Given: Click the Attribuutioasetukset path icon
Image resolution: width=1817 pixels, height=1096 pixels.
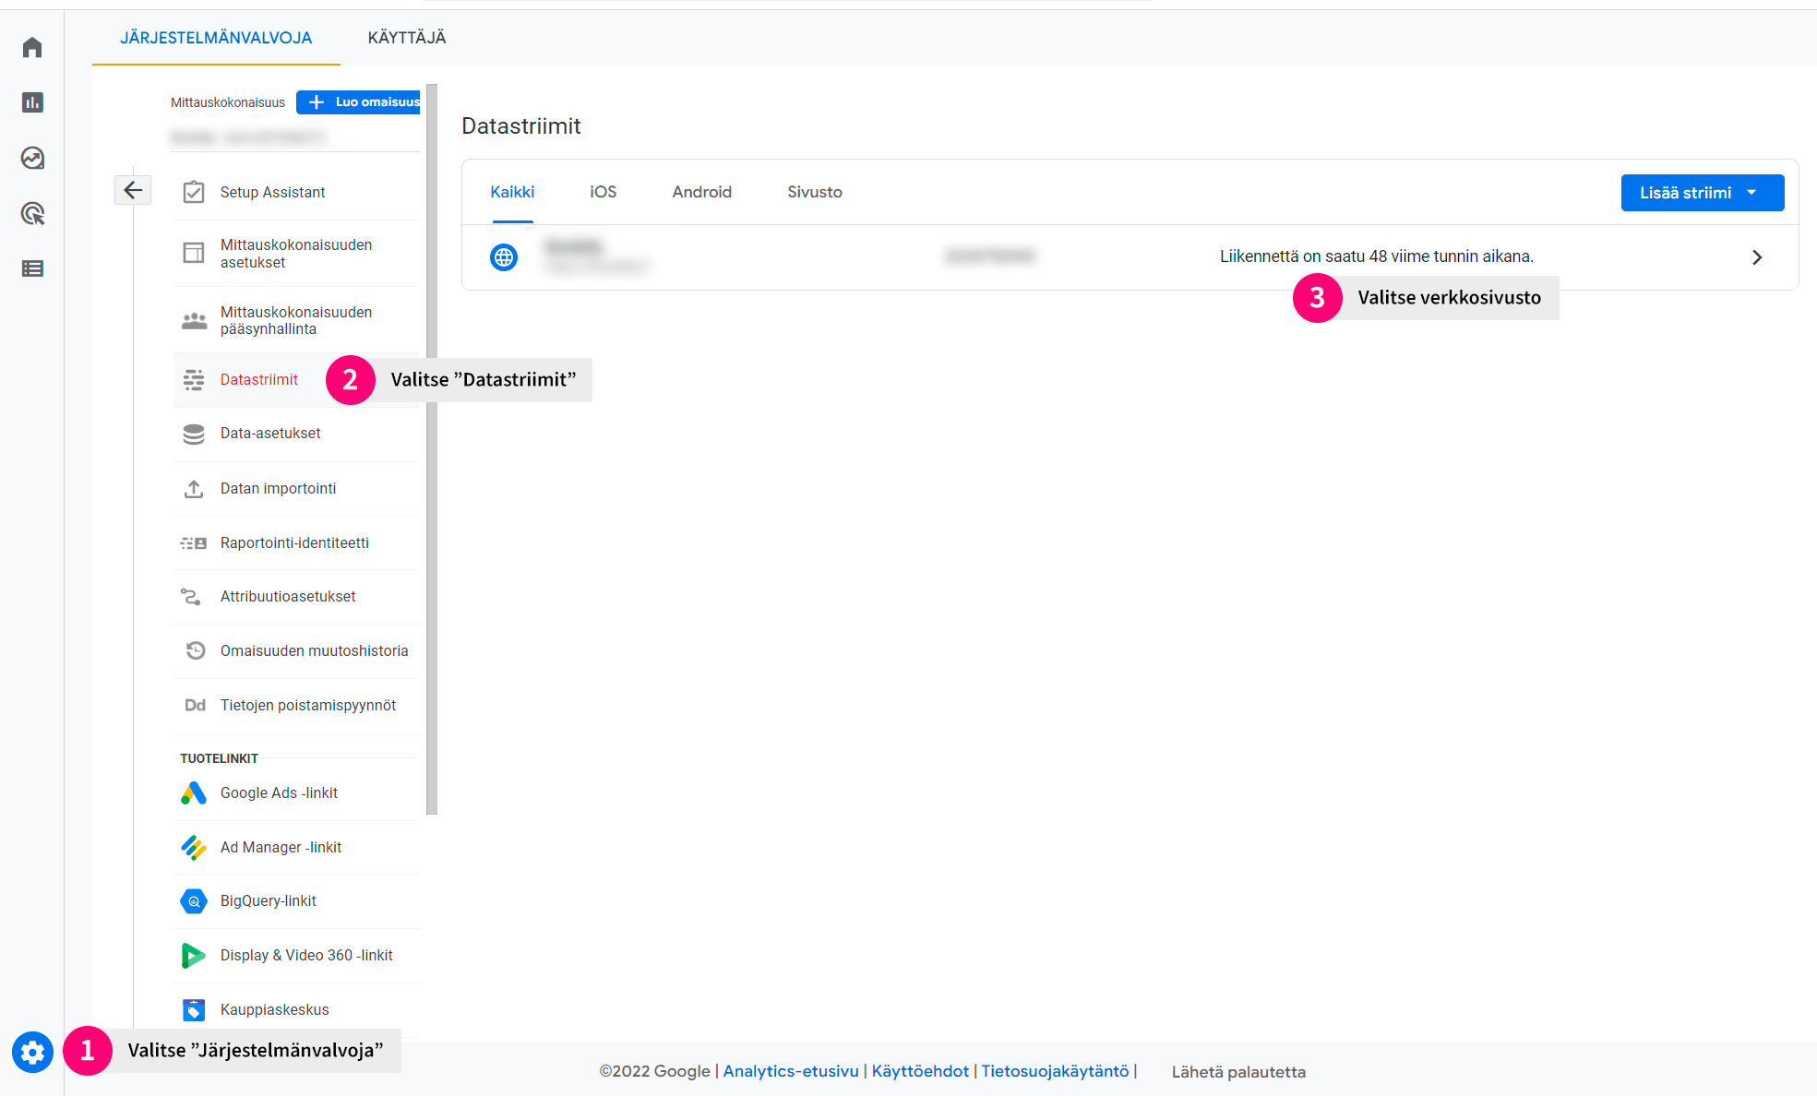Looking at the screenshot, I should (x=191, y=597).
